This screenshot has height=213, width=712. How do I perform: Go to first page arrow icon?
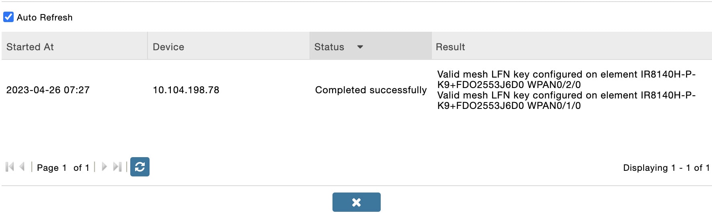[10, 167]
